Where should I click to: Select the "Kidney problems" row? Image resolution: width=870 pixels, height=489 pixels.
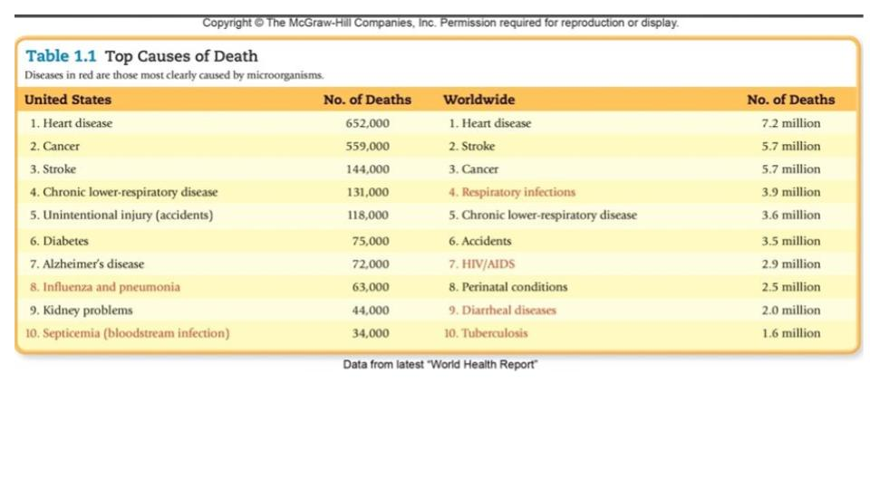pos(81,310)
